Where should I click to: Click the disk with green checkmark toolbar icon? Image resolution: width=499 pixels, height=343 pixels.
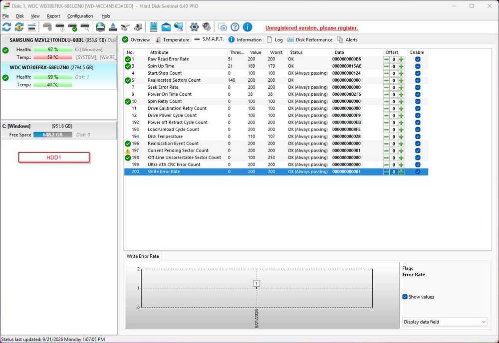coord(72,27)
